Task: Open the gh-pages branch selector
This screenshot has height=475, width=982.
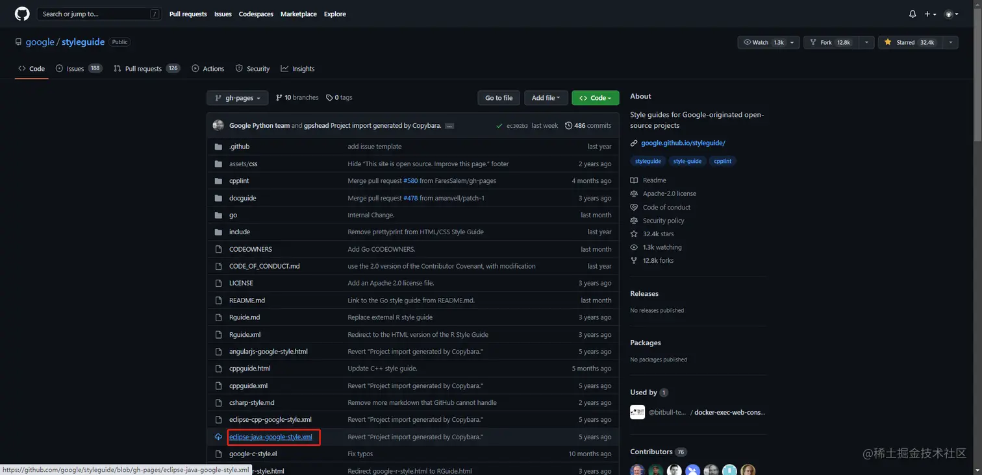Action: point(237,98)
